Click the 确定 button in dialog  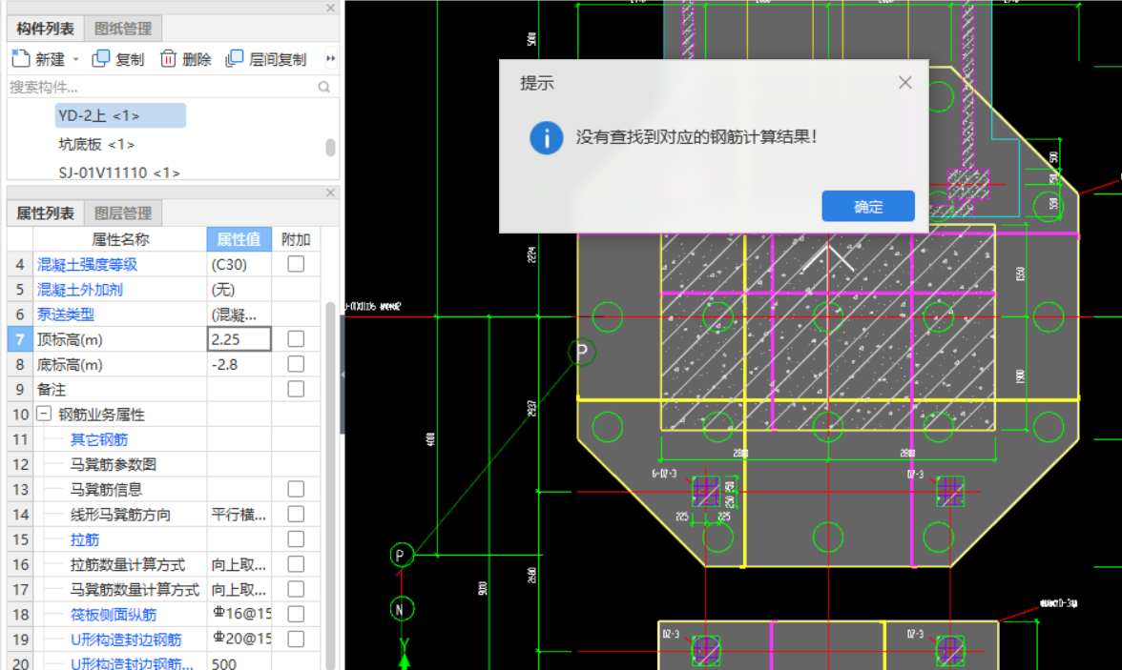click(868, 206)
